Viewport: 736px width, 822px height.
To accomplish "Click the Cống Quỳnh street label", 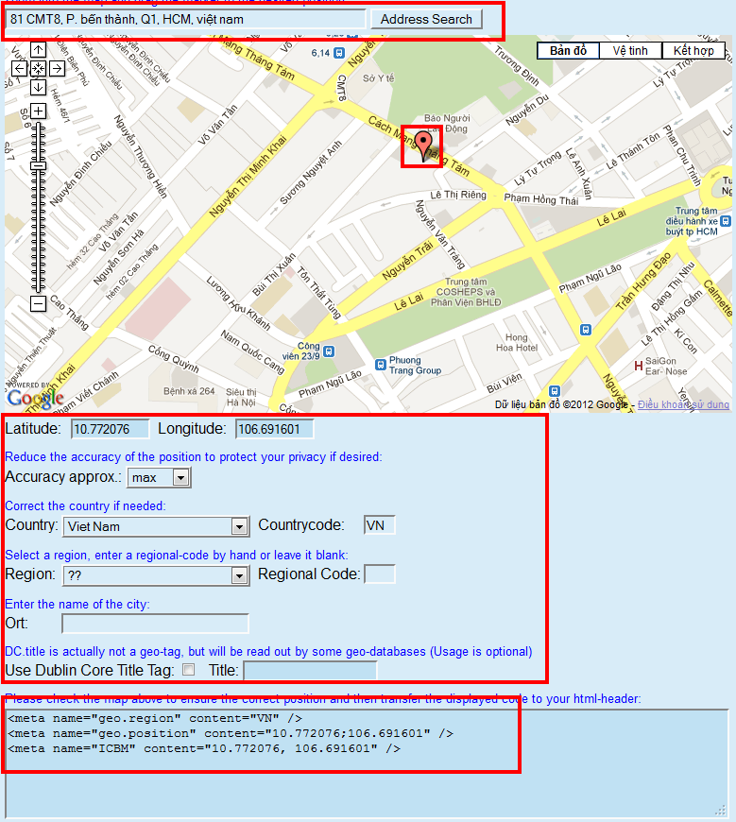I will coord(174,359).
